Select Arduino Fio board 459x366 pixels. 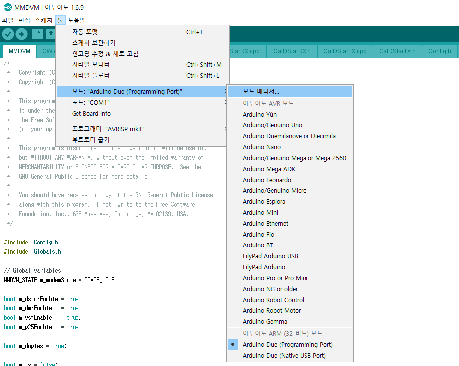290,235
